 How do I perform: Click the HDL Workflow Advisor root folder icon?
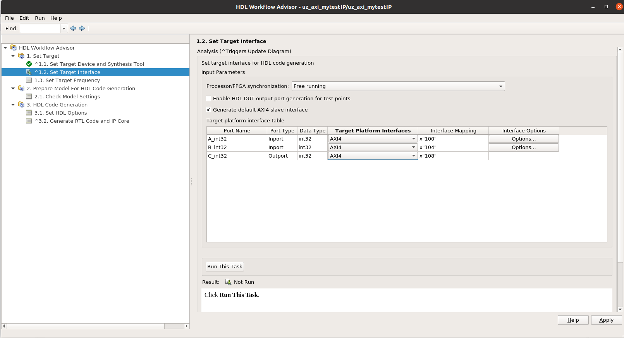pos(14,48)
